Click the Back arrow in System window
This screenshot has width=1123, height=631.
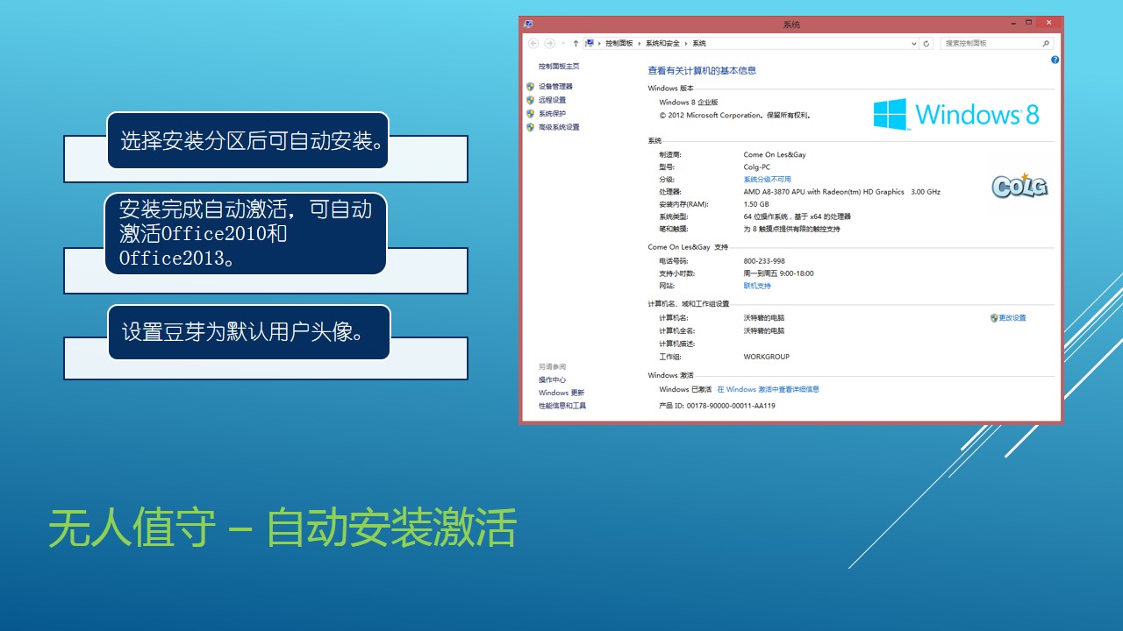[533, 43]
